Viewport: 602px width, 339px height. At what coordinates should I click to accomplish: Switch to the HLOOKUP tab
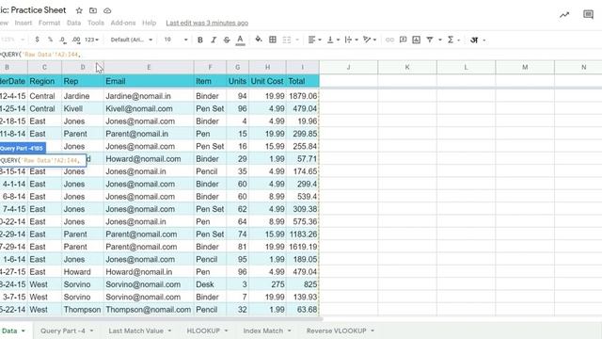203,331
